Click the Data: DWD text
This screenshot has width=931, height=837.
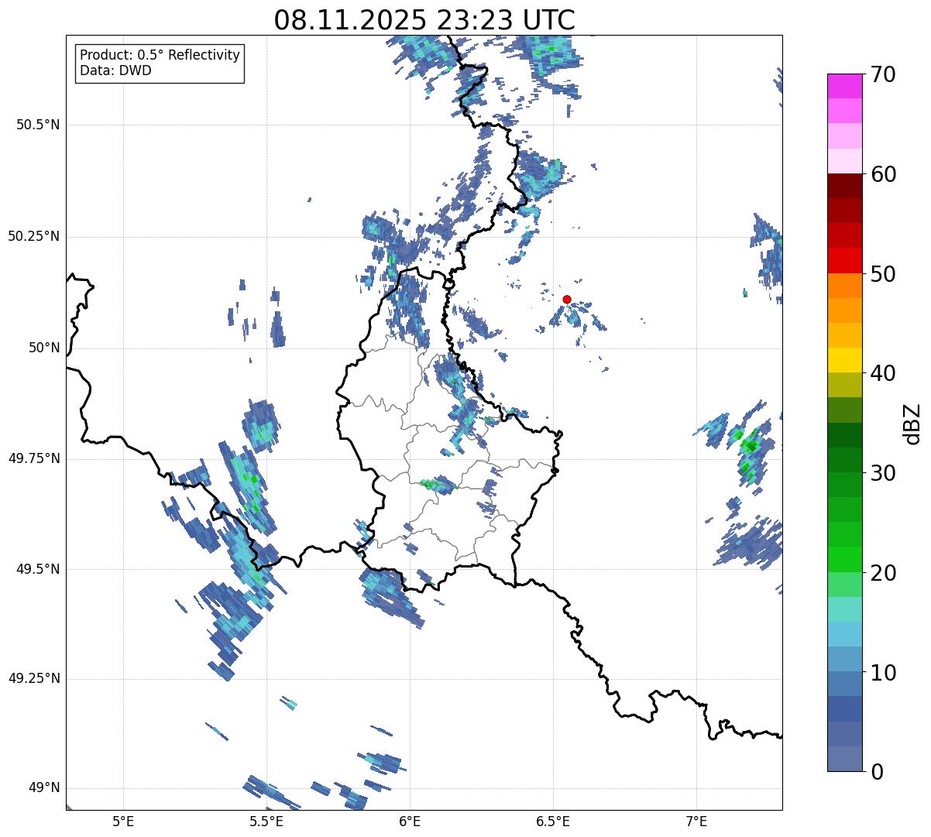pos(115,70)
